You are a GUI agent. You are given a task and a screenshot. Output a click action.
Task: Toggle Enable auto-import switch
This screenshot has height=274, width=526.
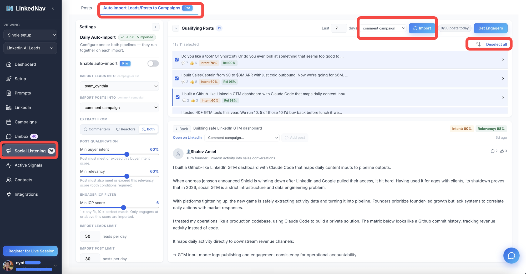click(x=153, y=63)
